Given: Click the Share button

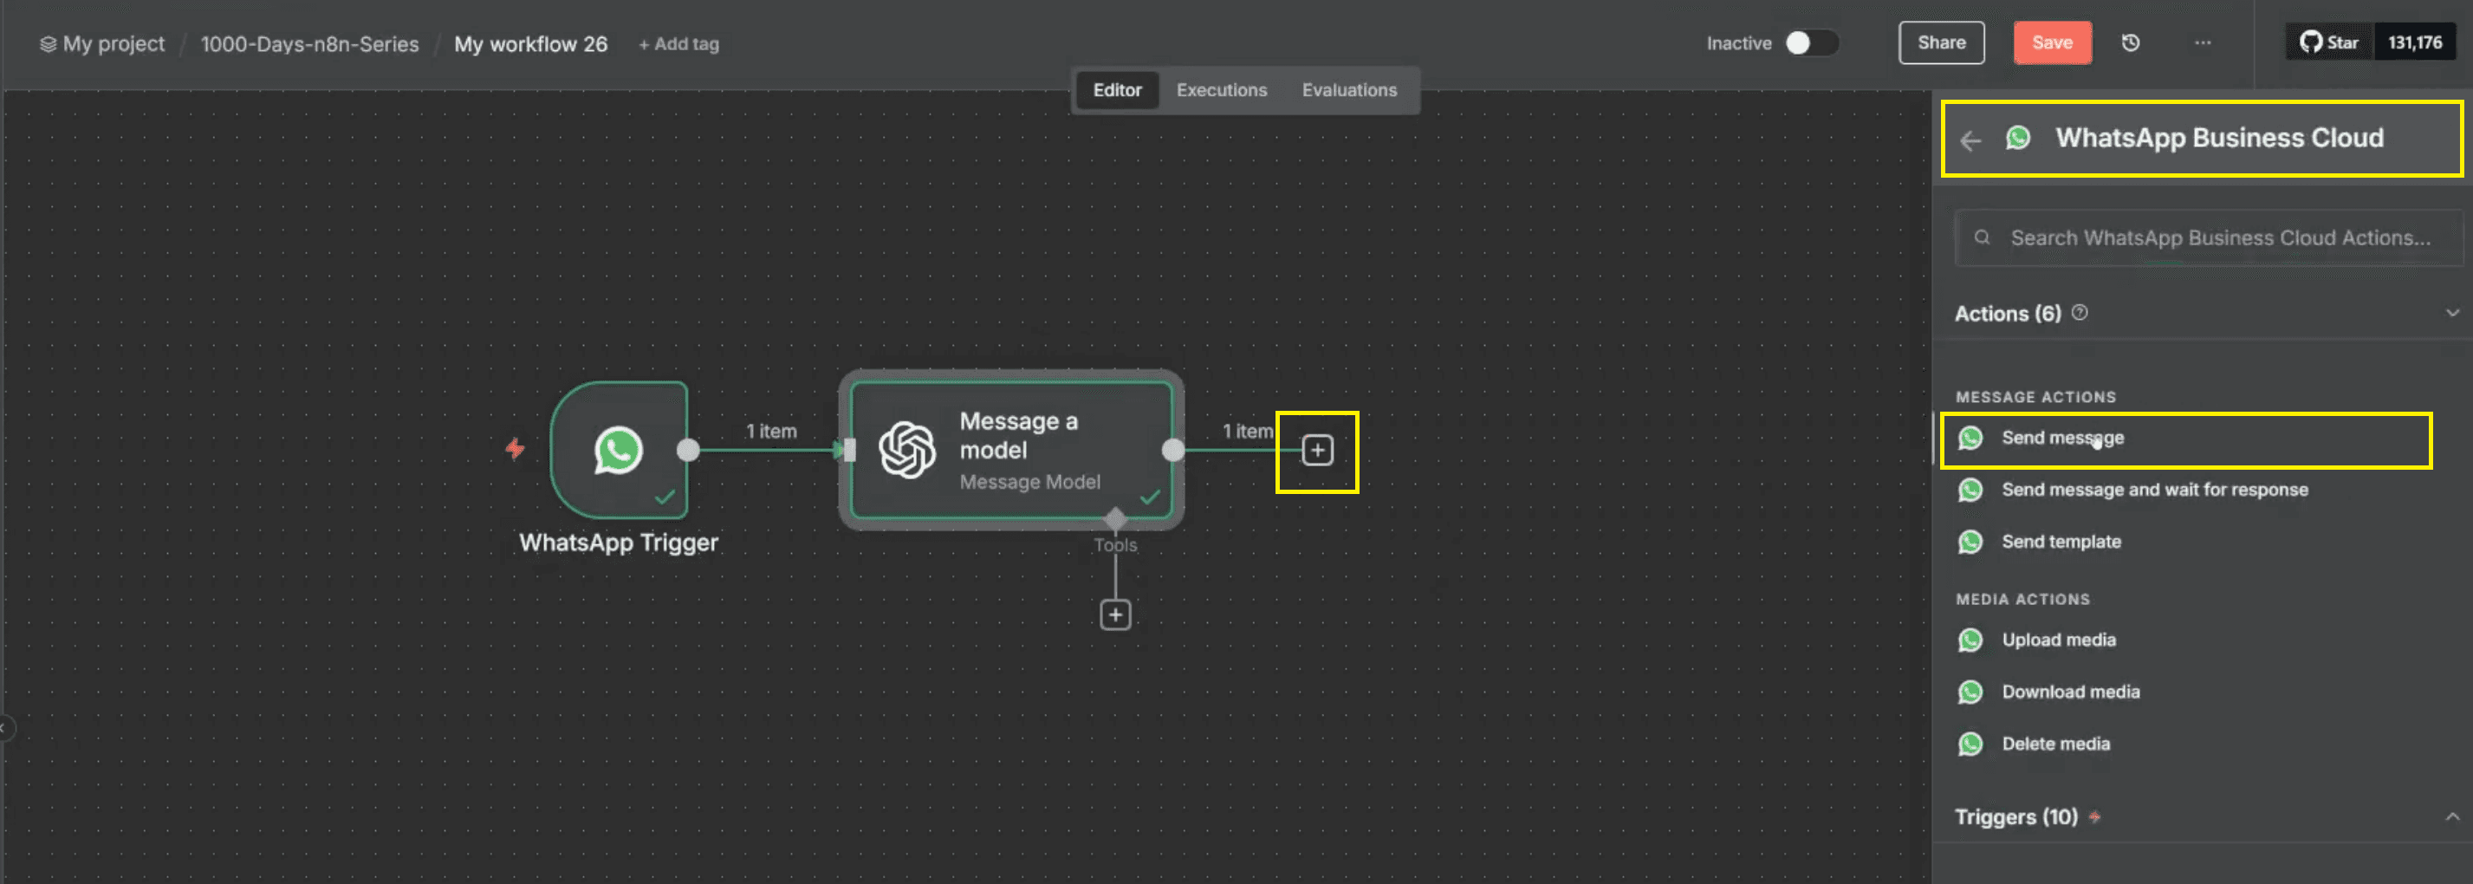Looking at the screenshot, I should 1941,42.
